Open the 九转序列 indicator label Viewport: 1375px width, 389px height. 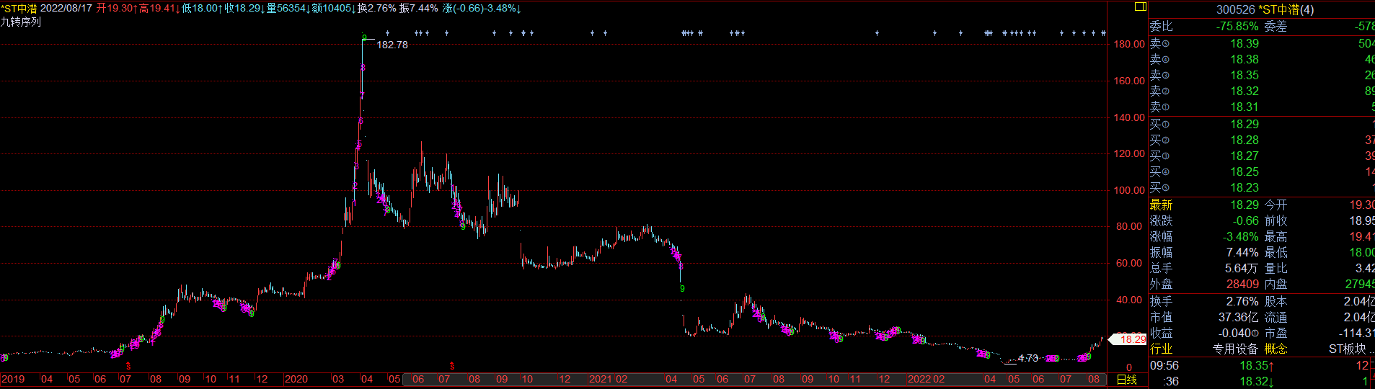(x=21, y=22)
